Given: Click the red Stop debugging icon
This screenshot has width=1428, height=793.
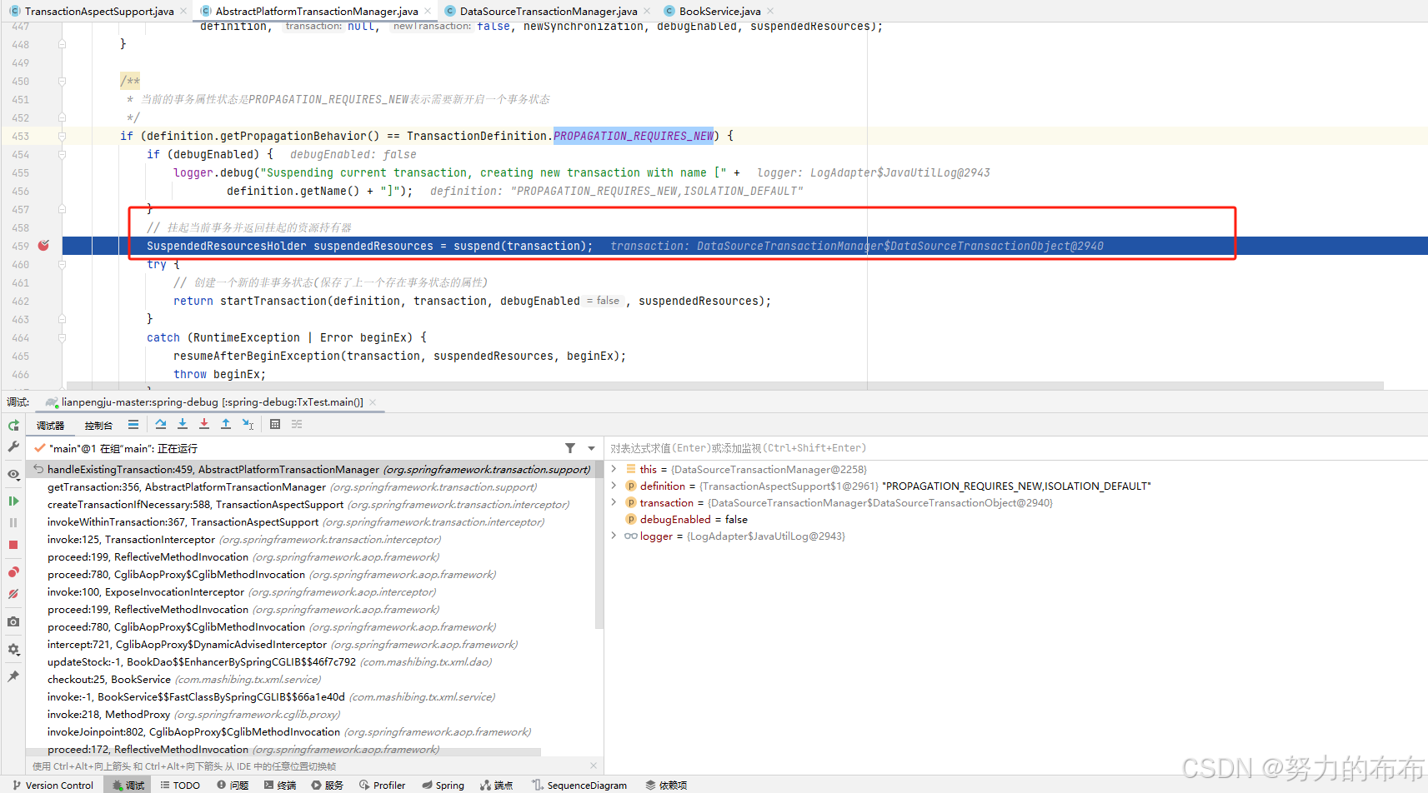Looking at the screenshot, I should pyautogui.click(x=13, y=545).
